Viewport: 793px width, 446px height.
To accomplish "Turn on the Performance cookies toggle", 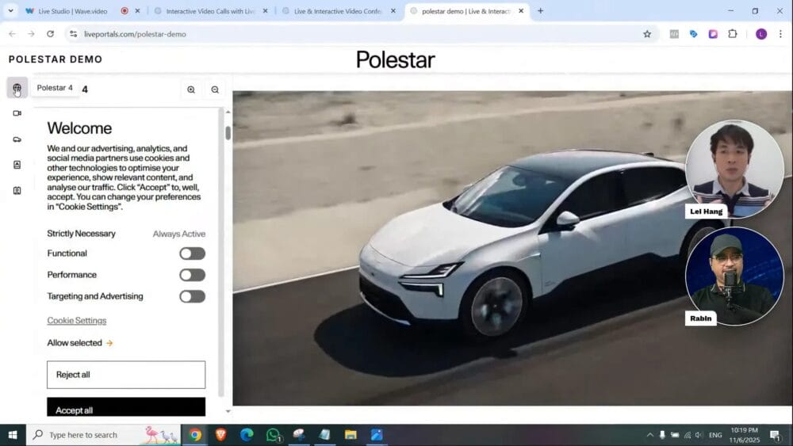I will click(x=192, y=275).
